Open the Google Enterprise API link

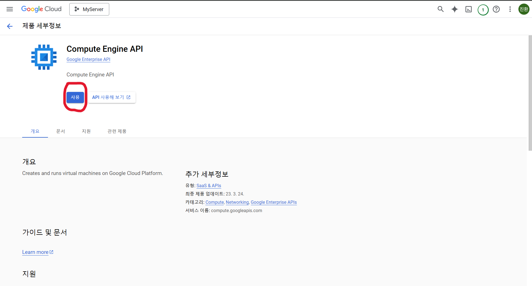88,59
